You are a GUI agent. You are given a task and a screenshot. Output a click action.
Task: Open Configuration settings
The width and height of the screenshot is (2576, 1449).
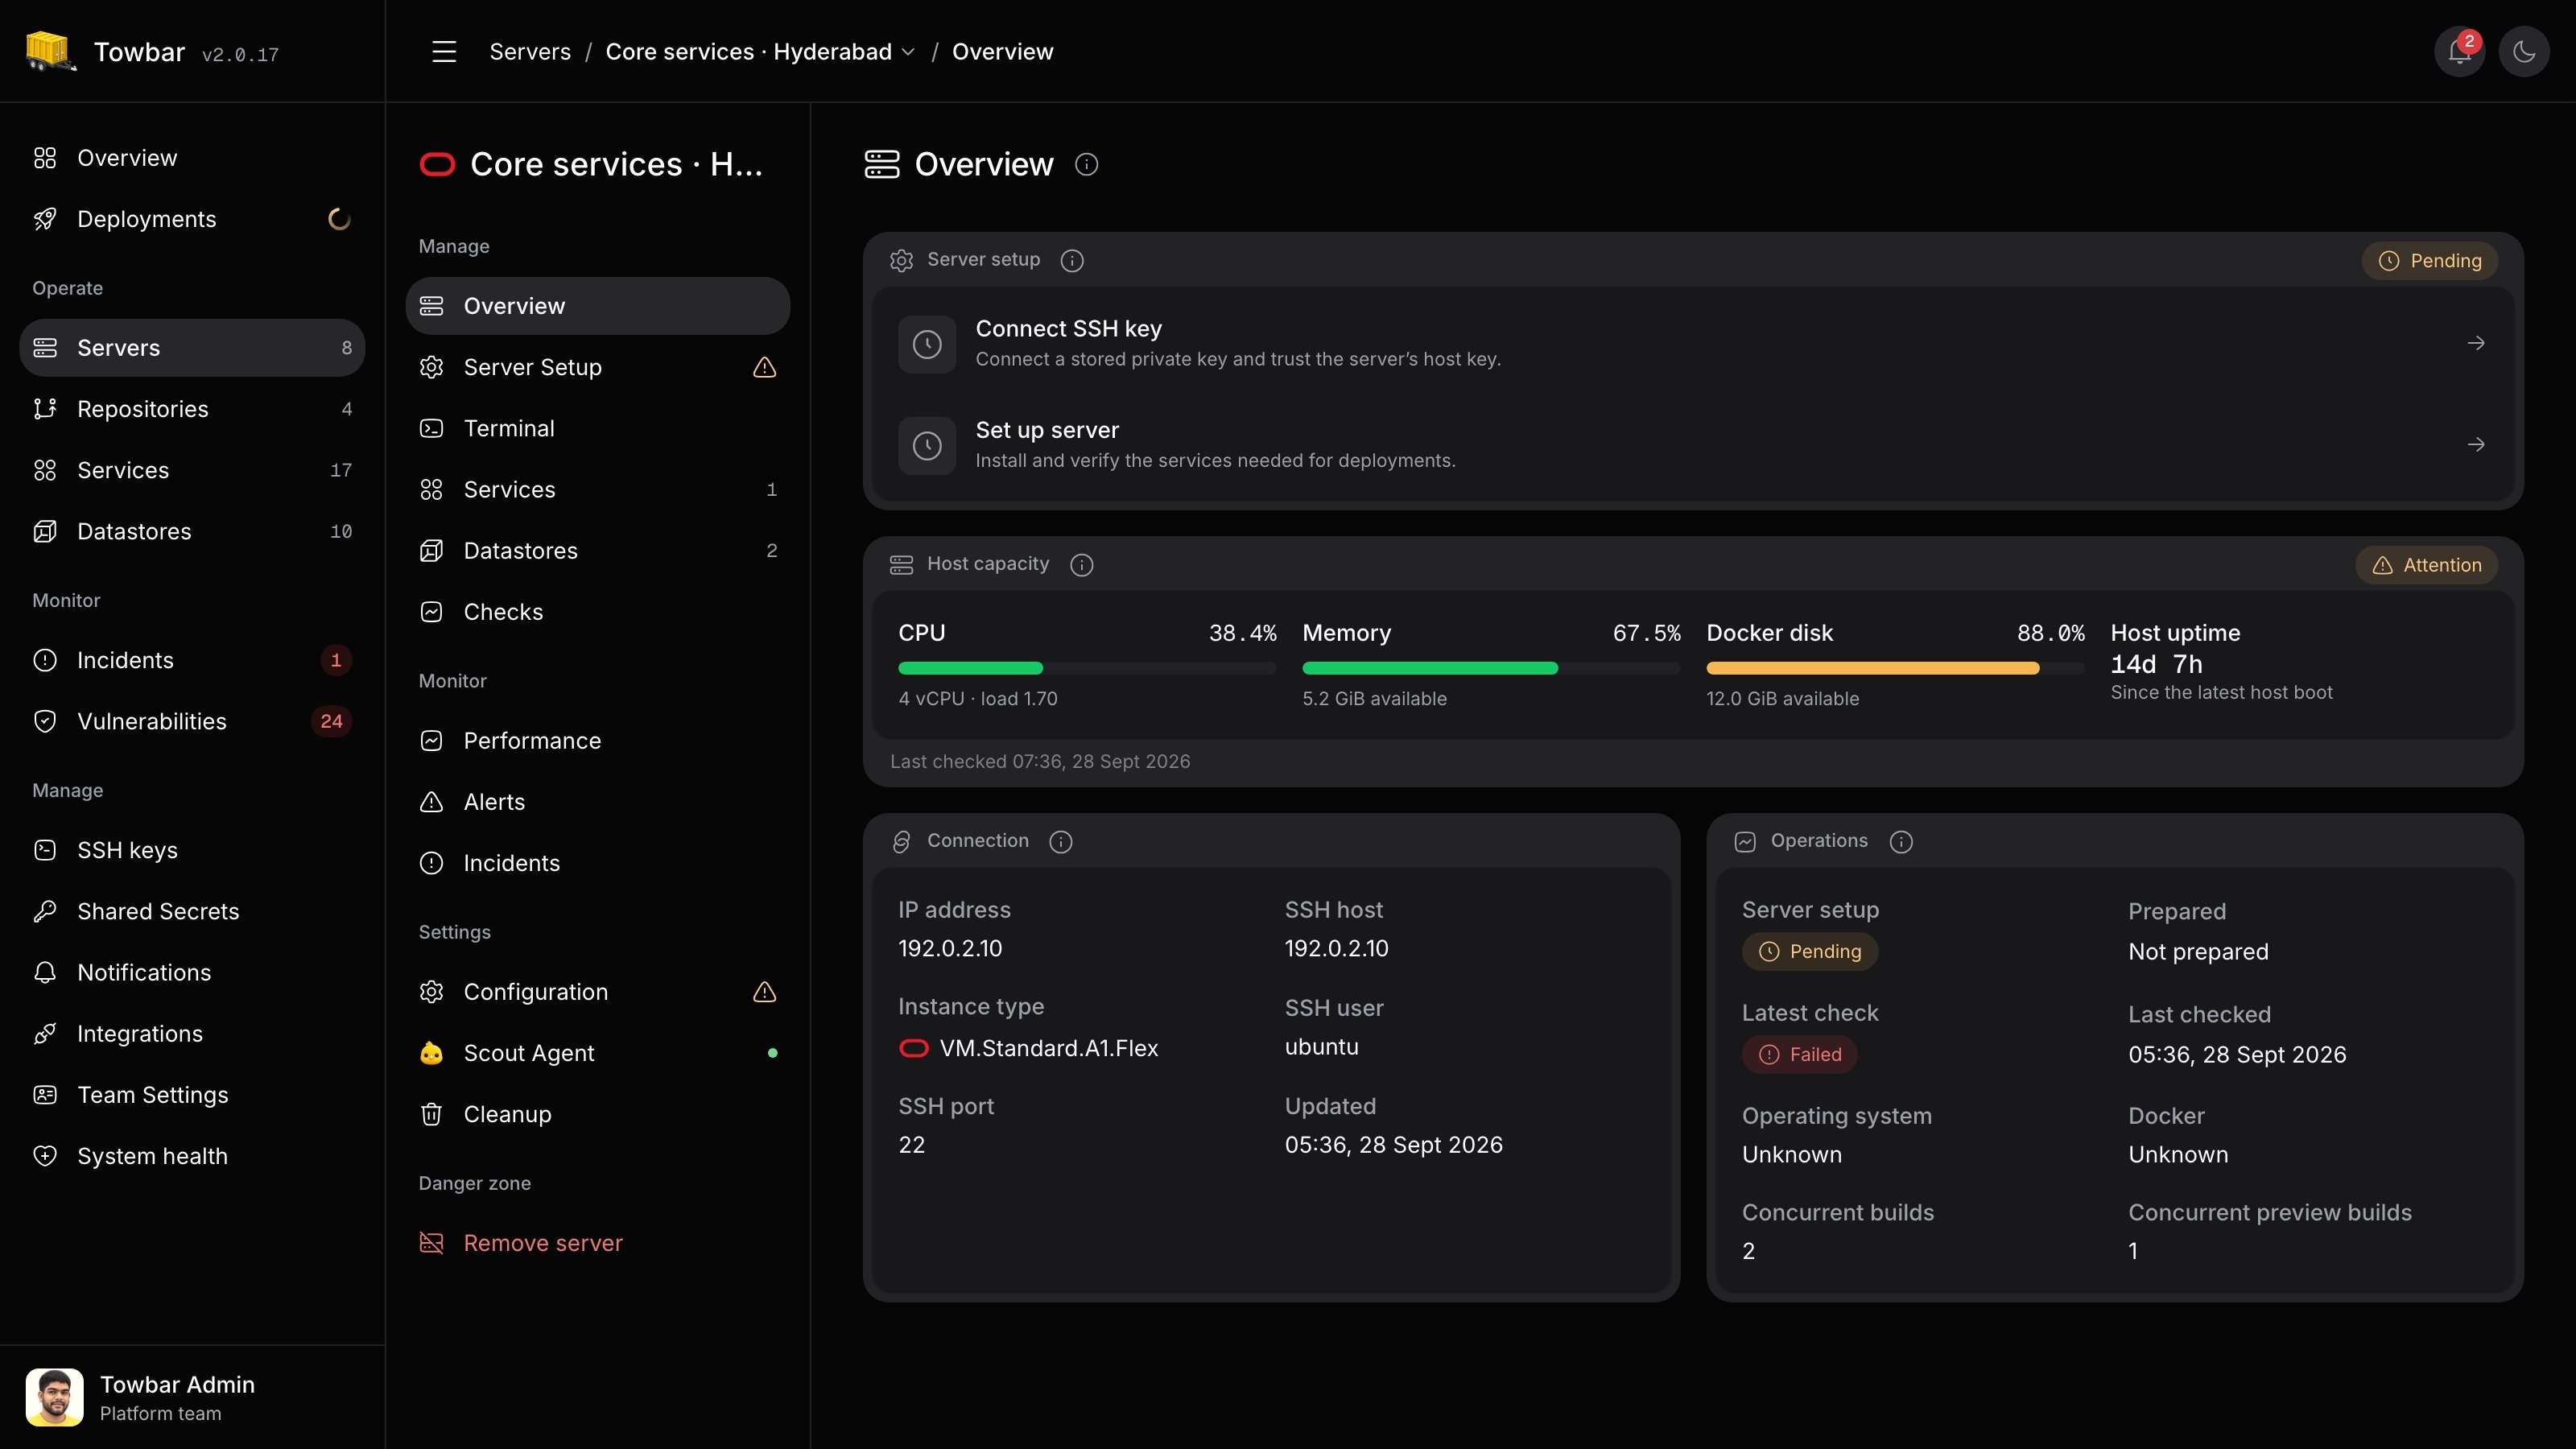tap(597, 992)
